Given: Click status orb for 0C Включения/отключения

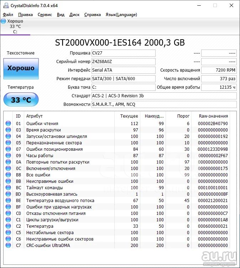Looking at the screenshot, I should (x=8, y=168).
